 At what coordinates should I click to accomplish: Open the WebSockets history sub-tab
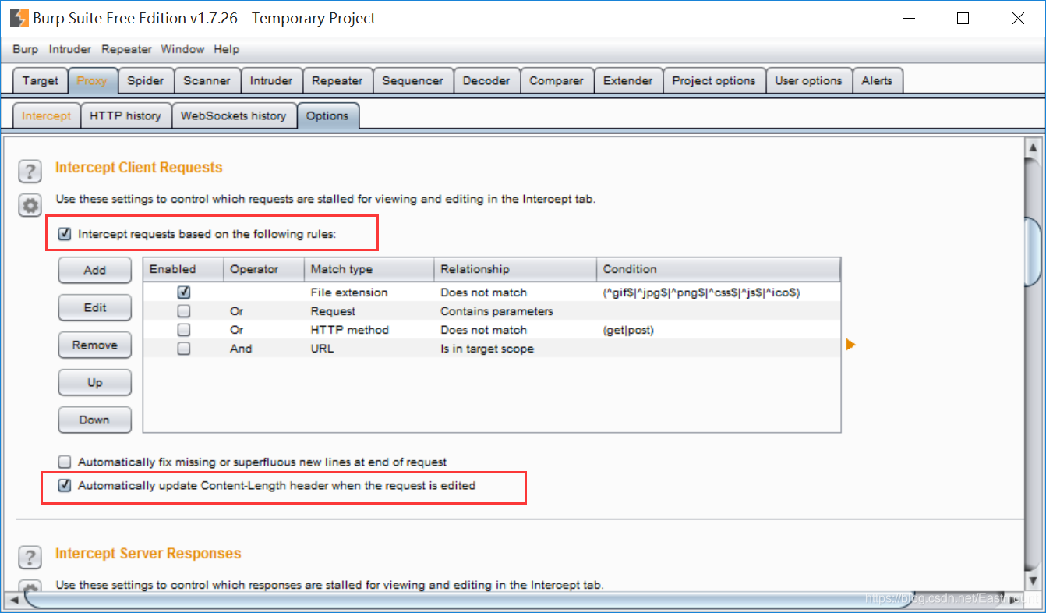tap(234, 115)
